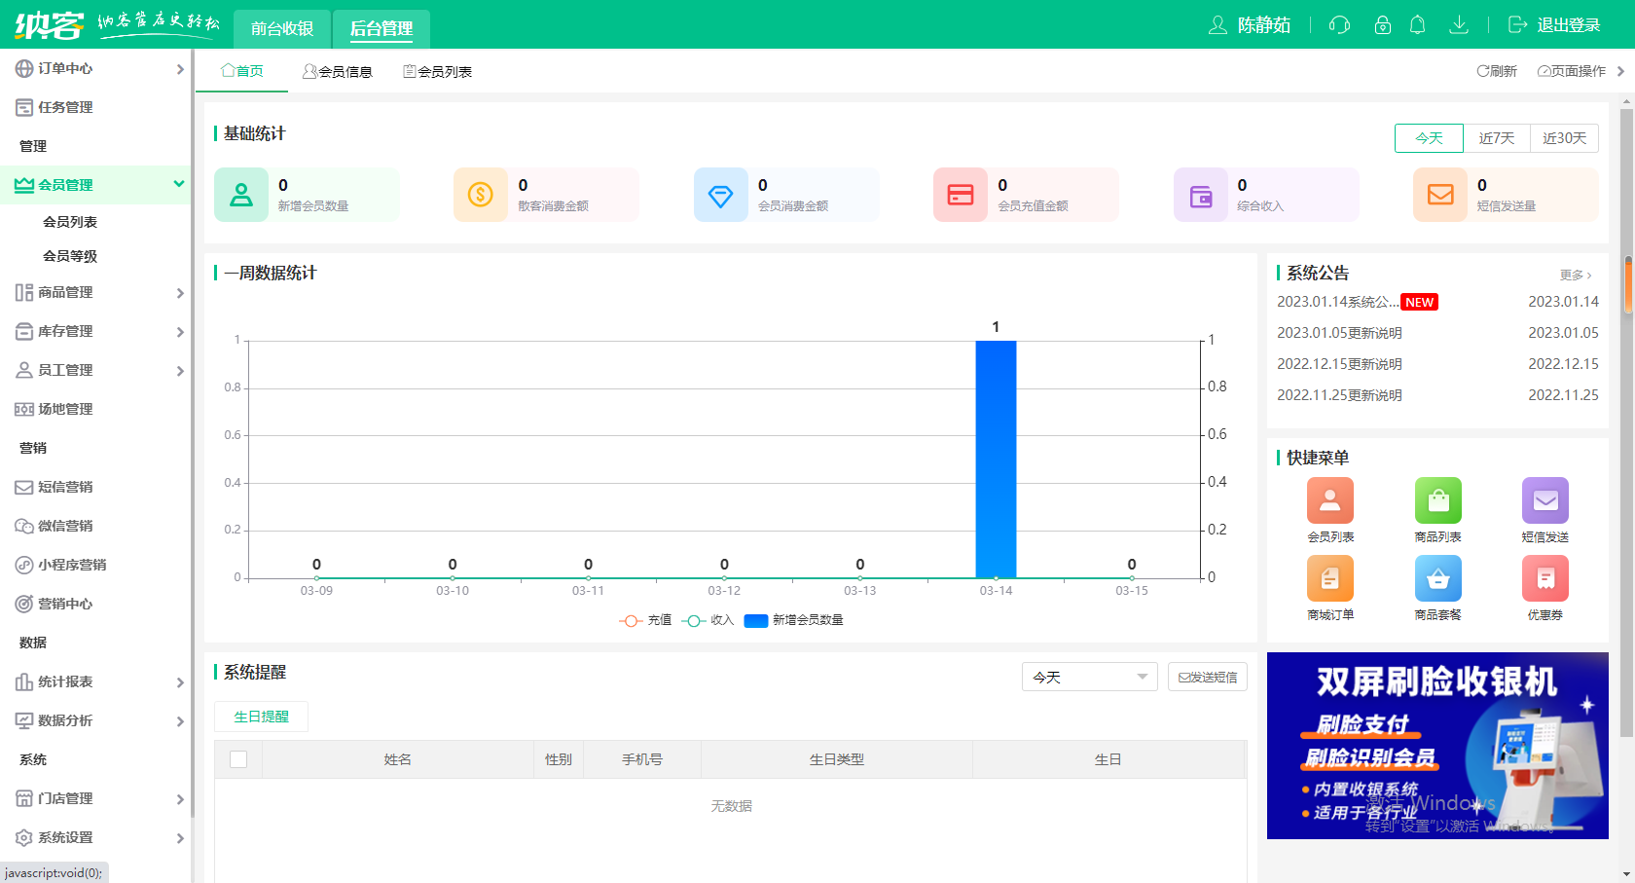The height and width of the screenshot is (883, 1635).
Task: Click the 优惠券 coupon shortcut icon
Action: point(1544,579)
